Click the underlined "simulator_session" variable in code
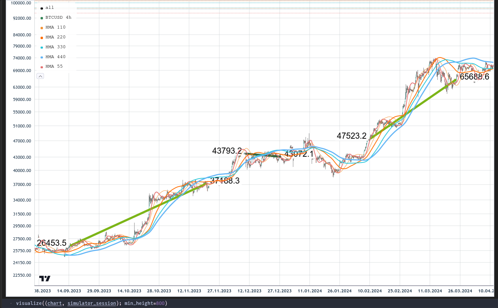The height and width of the screenshot is (308, 498). point(92,303)
